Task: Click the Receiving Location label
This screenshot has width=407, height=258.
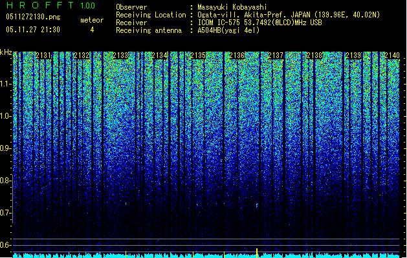Action: click(151, 15)
